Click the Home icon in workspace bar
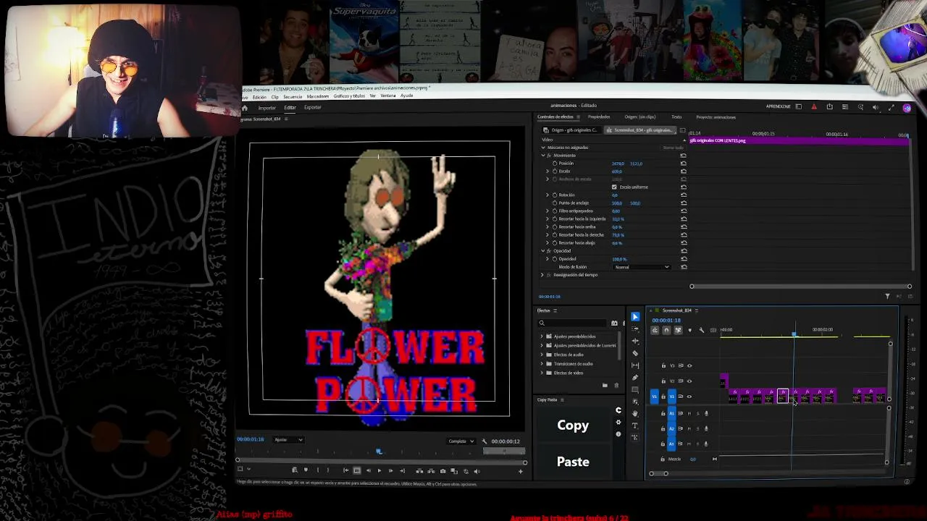Viewport: 927px width, 521px height. (x=245, y=108)
